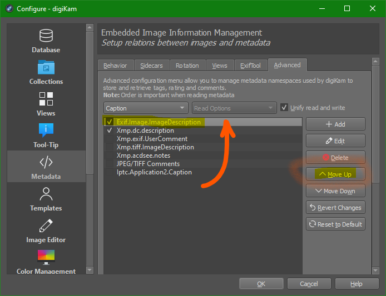Select Iptc.Application2.Caption row text
Image resolution: width=386 pixels, height=296 pixels.
tap(154, 172)
